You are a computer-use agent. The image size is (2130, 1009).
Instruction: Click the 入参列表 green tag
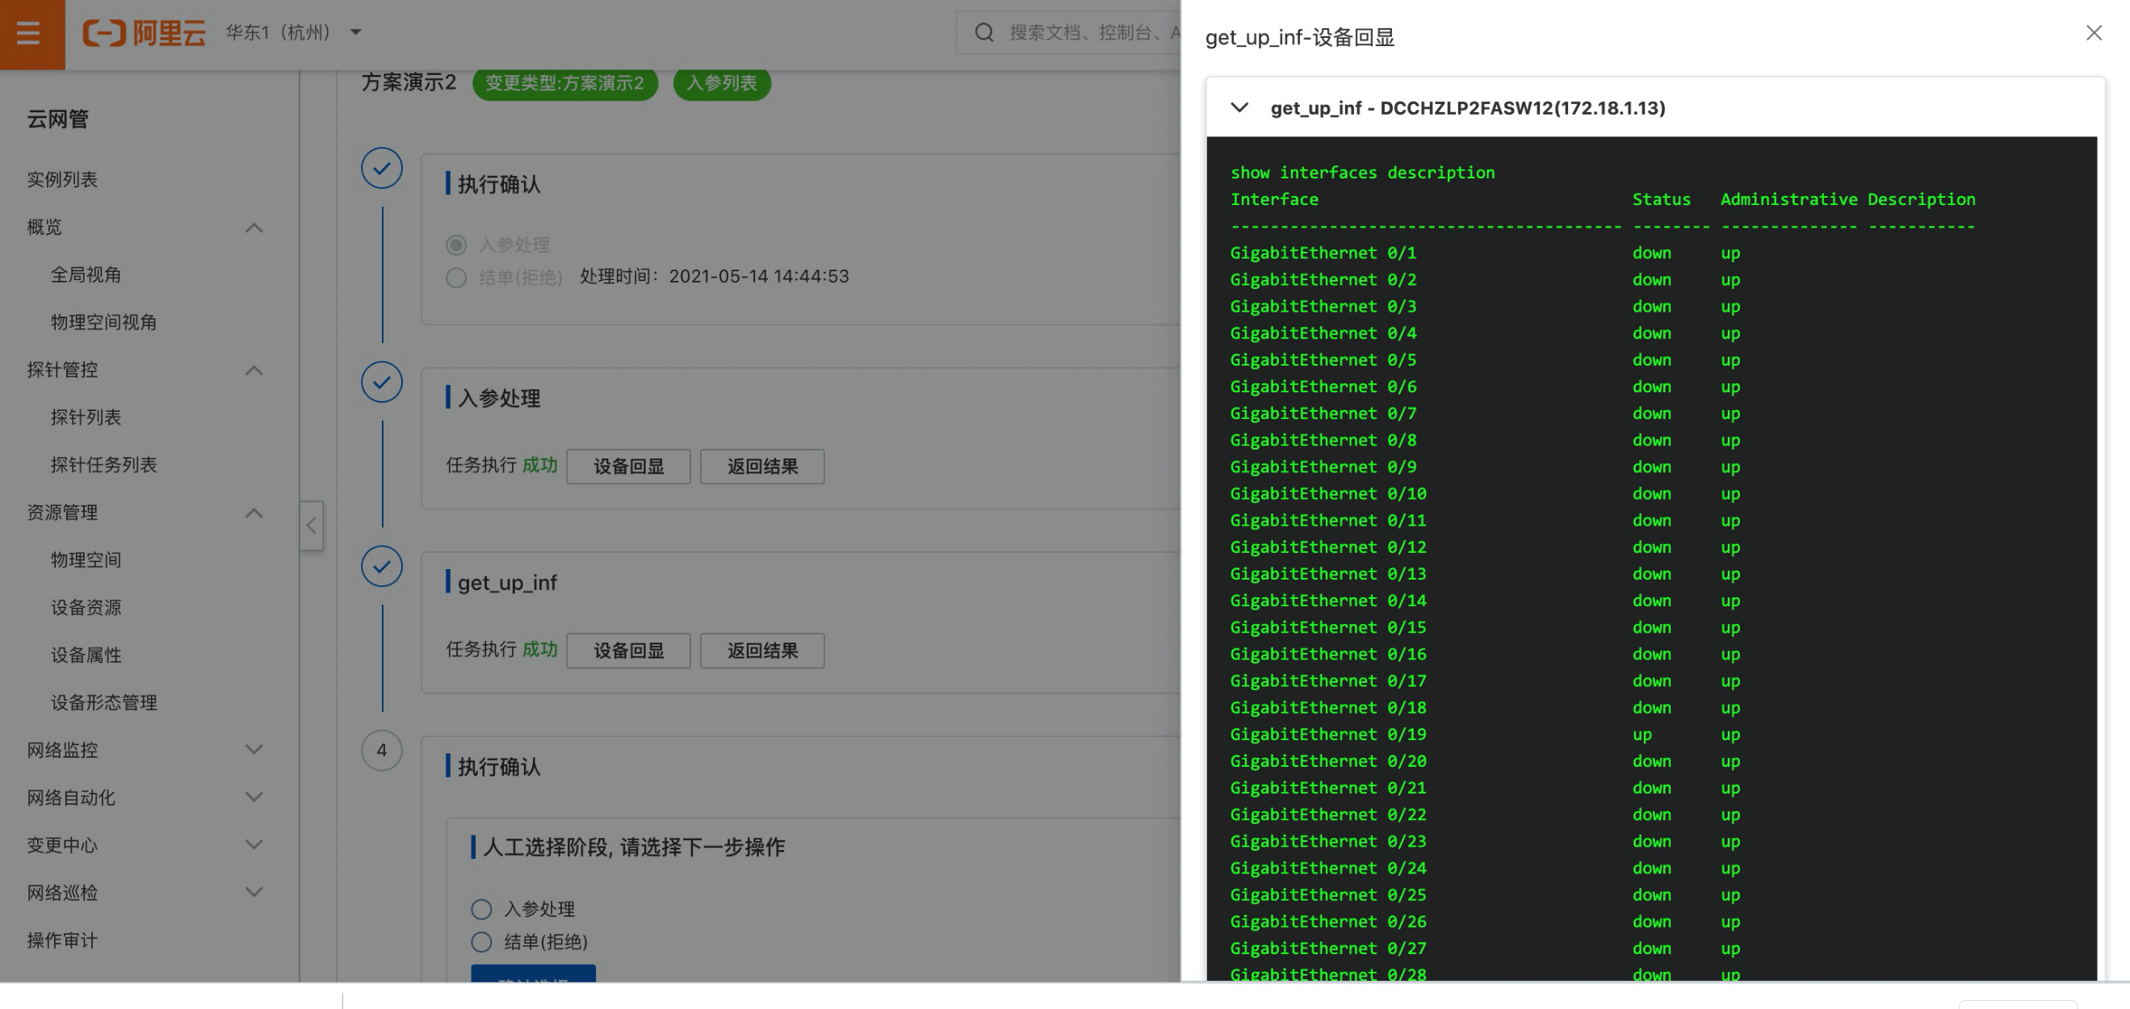(x=721, y=83)
